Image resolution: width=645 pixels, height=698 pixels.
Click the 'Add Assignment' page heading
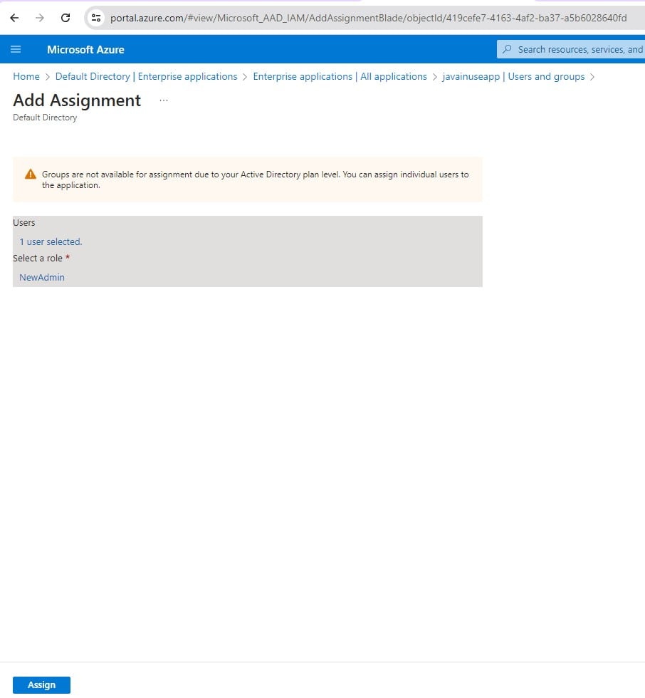point(77,100)
